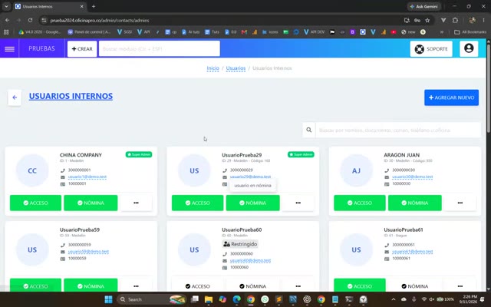Open more options for ARAGON JUAN

point(460,203)
